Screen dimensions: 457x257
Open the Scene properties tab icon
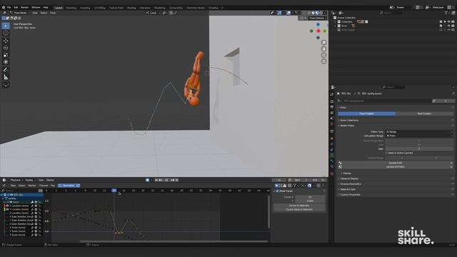click(x=331, y=119)
